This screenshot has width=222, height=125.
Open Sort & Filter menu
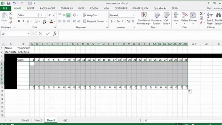pyautogui.click(x=210, y=18)
